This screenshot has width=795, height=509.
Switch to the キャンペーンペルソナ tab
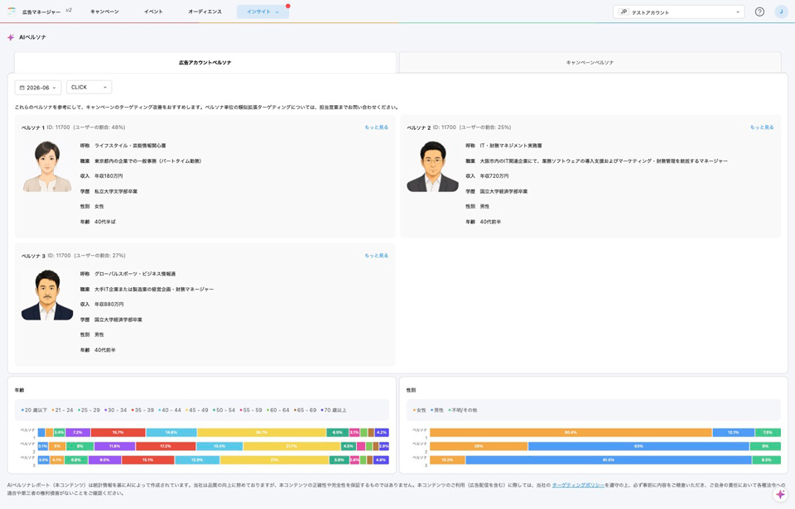click(590, 62)
